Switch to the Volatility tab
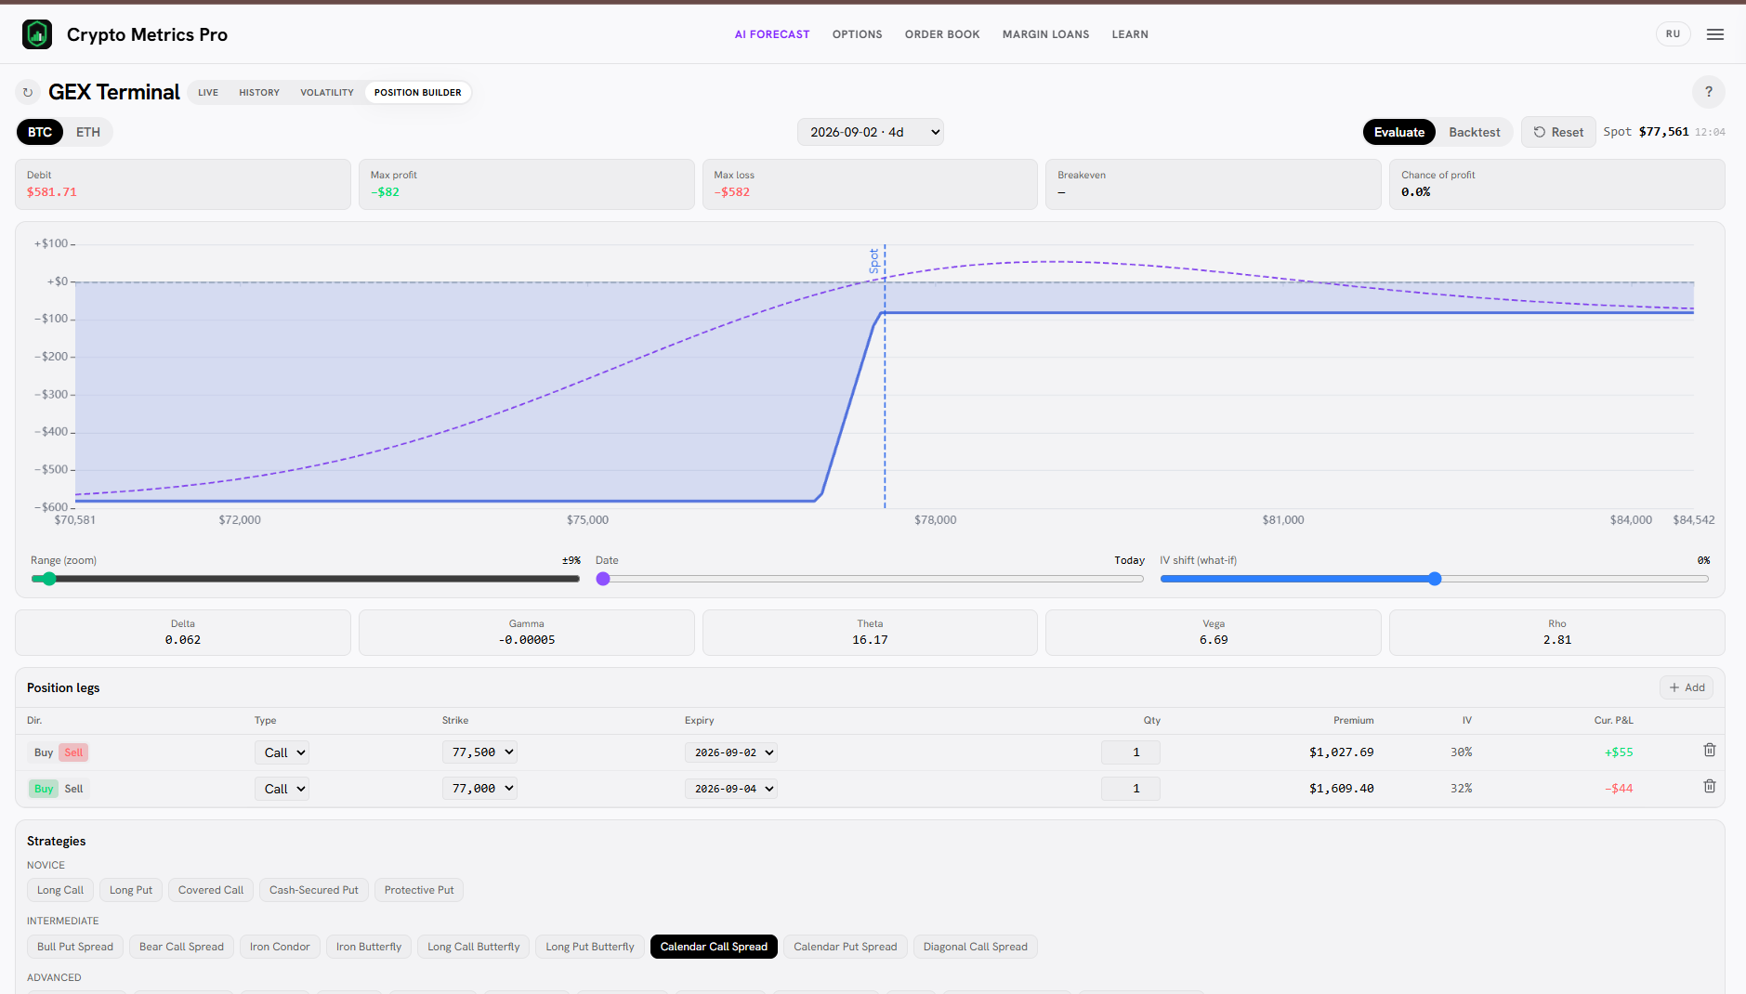 [x=327, y=92]
